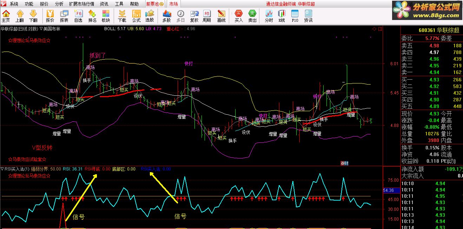This screenshot has height=229, width=463.
Task: Click the 下翻 page-down arrow icon
Action: click(33, 16)
